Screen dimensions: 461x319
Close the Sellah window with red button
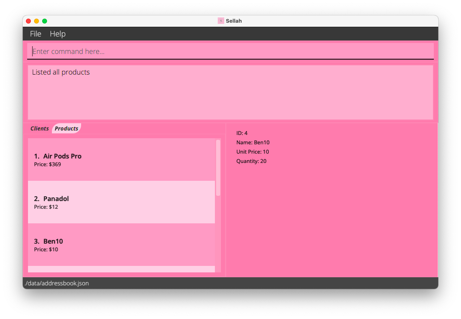[x=28, y=21]
